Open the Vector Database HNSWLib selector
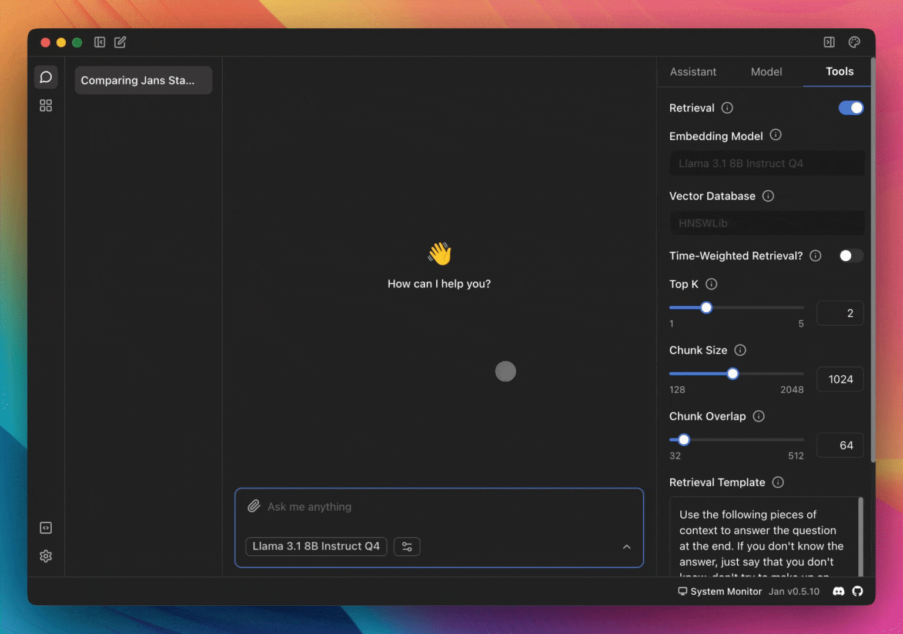903x634 pixels. point(766,223)
